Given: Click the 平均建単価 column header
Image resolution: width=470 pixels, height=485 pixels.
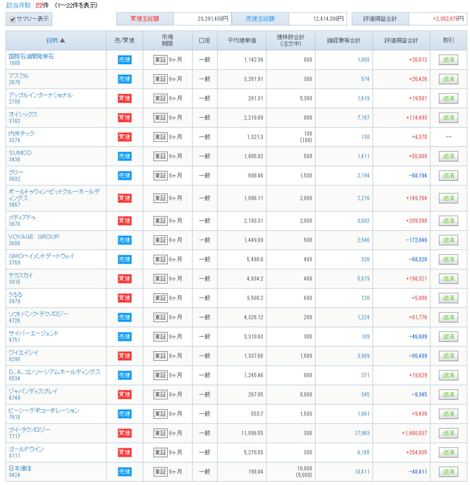Looking at the screenshot, I should [x=242, y=40].
